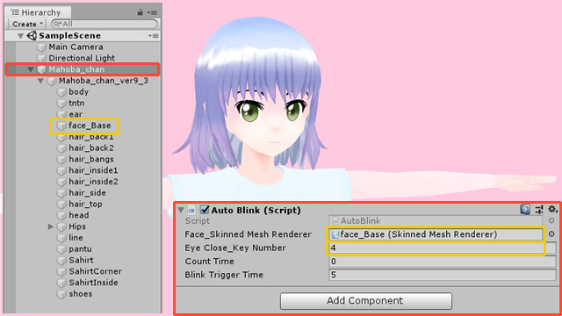
Task: Click the cube icon of hair_bangs
Action: pyautogui.click(x=62, y=159)
